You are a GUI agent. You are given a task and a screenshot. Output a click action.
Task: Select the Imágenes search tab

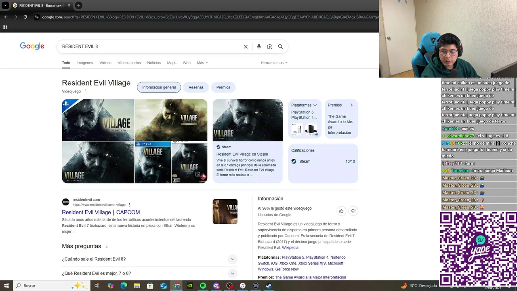click(85, 63)
